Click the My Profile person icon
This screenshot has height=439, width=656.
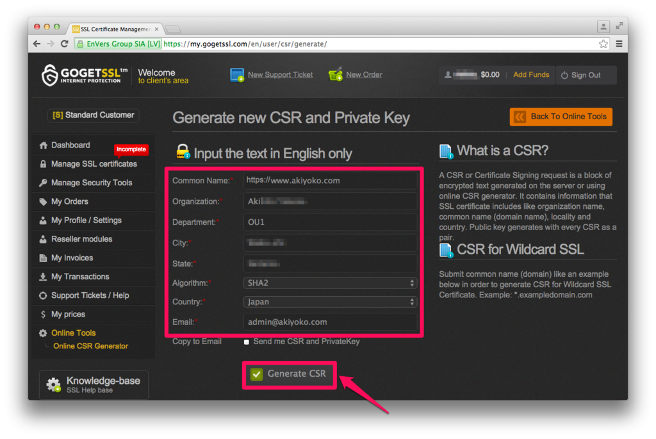[43, 220]
